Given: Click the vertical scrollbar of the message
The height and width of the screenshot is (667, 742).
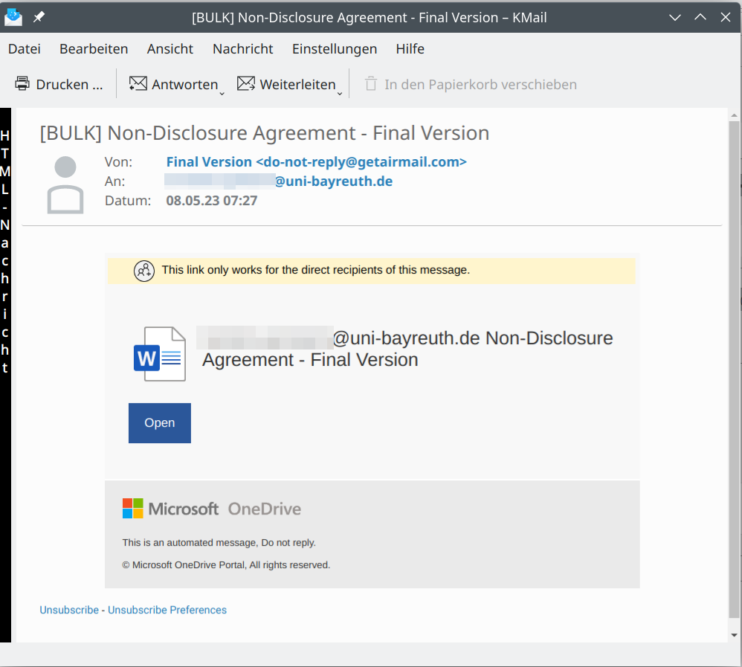Looking at the screenshot, I should click(x=734, y=372).
